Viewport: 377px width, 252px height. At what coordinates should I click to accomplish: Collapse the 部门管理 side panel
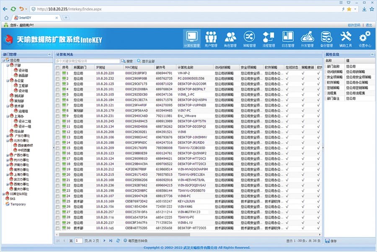[x=49, y=54]
